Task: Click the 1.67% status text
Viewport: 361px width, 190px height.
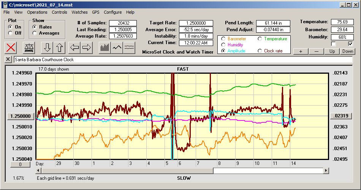Action: pos(18,178)
